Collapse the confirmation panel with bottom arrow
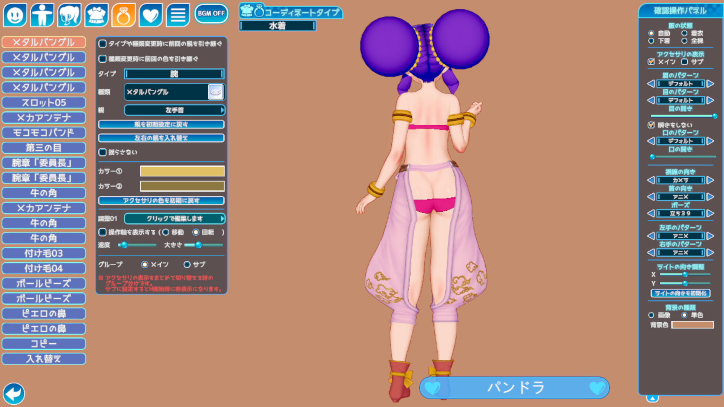The height and width of the screenshot is (407, 724). tap(653, 398)
